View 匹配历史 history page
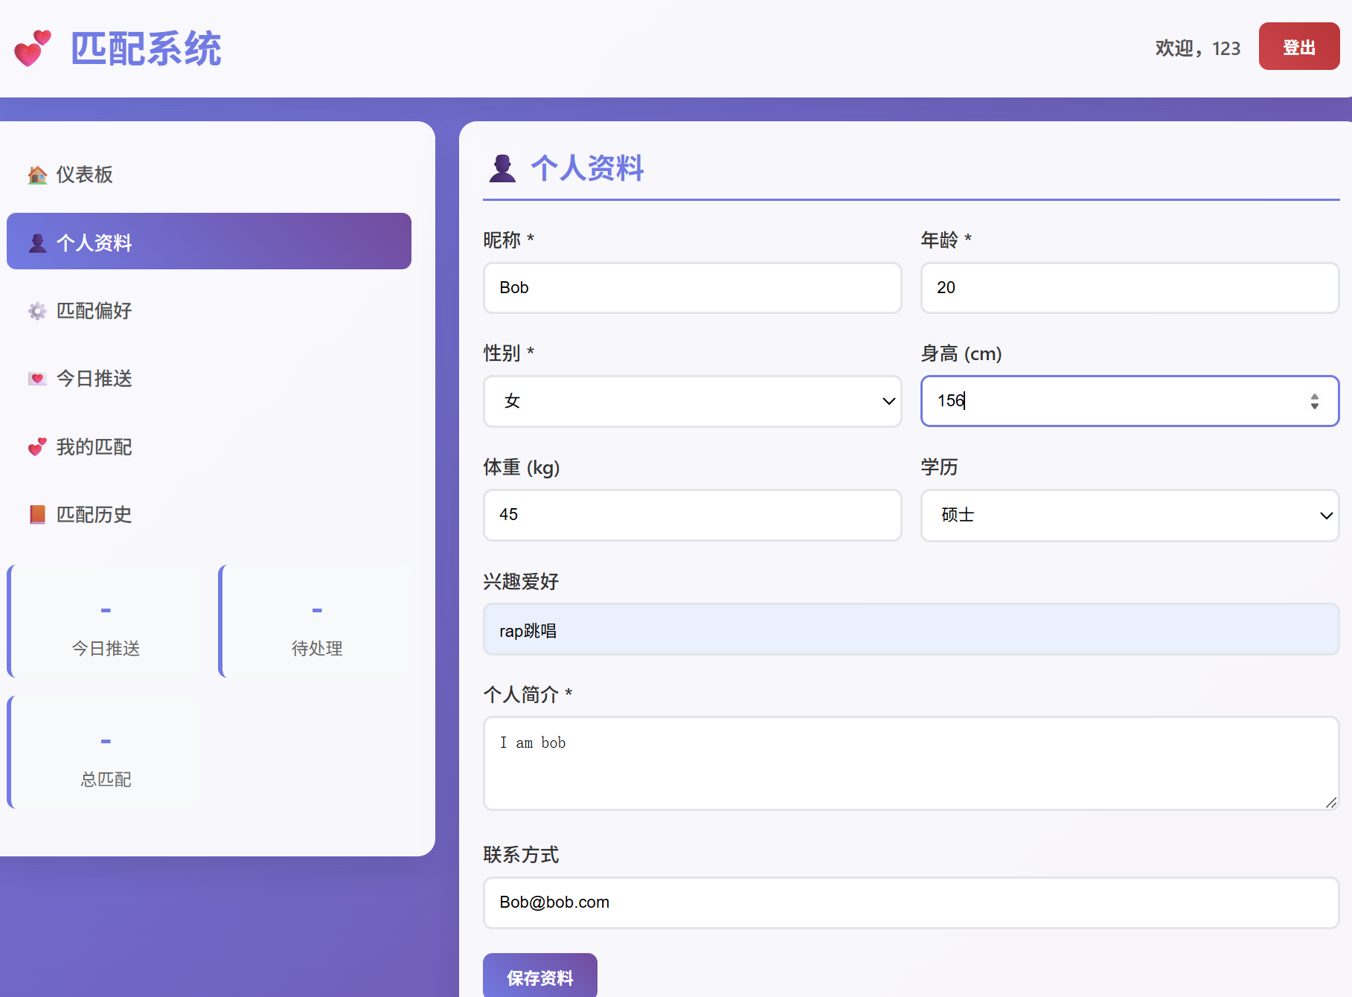 (209, 514)
